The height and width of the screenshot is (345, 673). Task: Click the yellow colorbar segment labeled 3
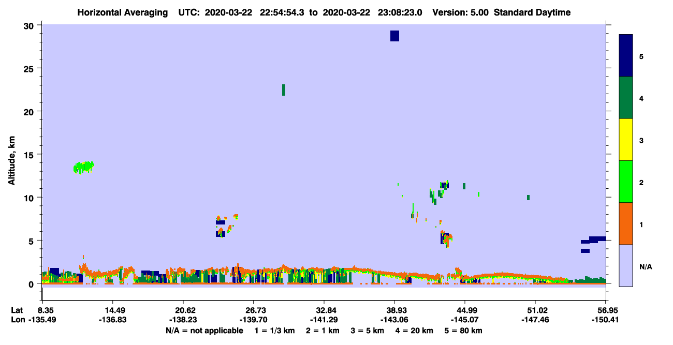pos(626,140)
